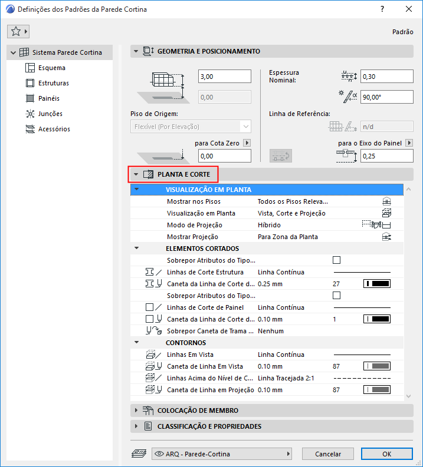
Task: Edit slant angle field 90,00°
Action: click(x=387, y=97)
